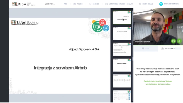183x103 pixels.
Task: Click the REC recording indicator
Action: coord(65,4)
